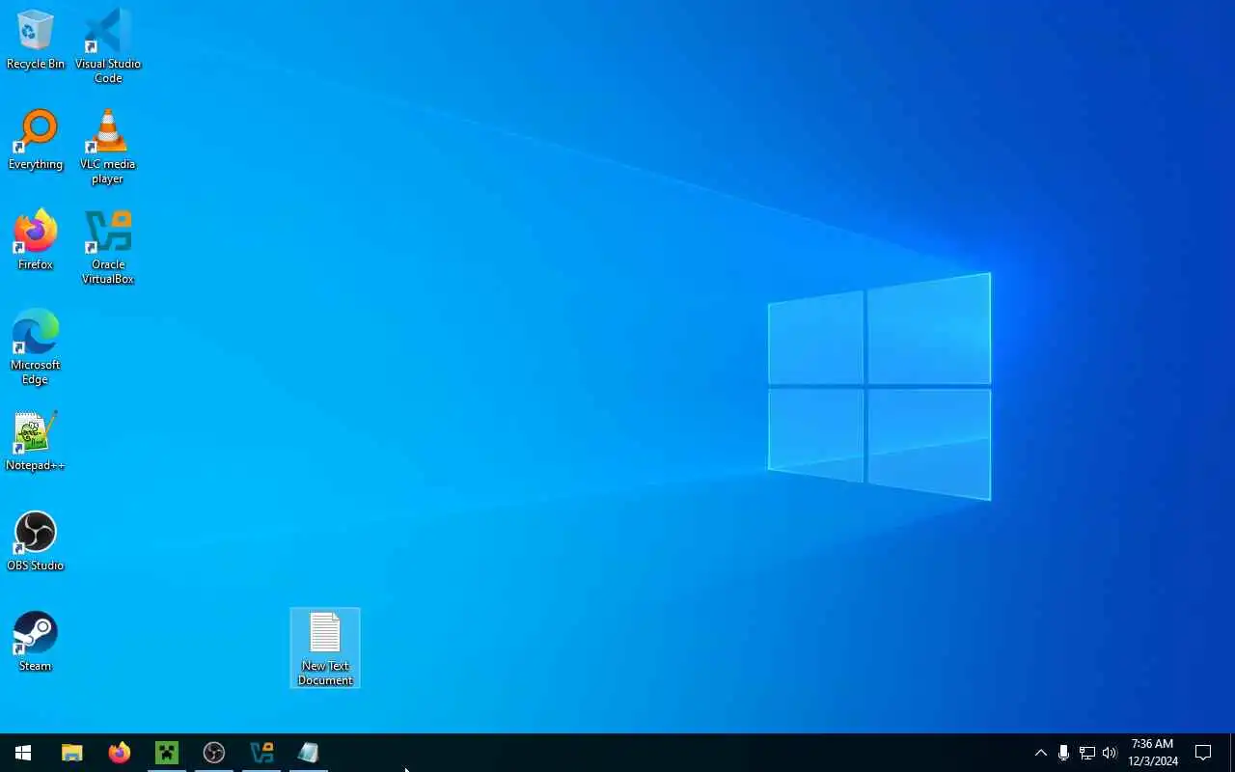Open the Windows Start menu
The height and width of the screenshot is (772, 1235).
click(23, 753)
